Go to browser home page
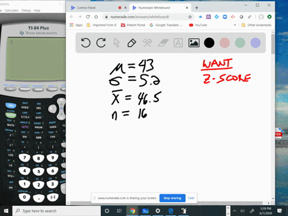This screenshot has height=216, width=288. tap(96, 17)
